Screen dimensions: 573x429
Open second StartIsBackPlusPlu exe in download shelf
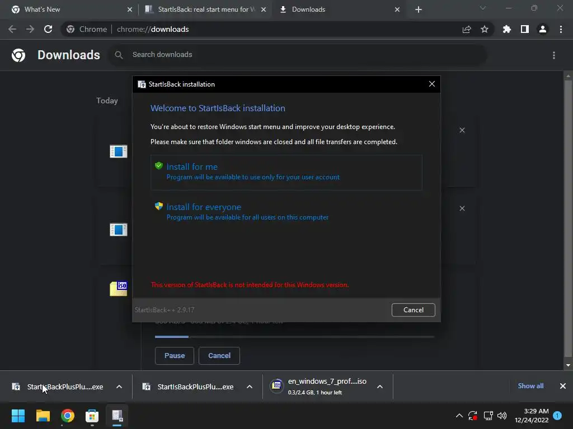(189, 387)
